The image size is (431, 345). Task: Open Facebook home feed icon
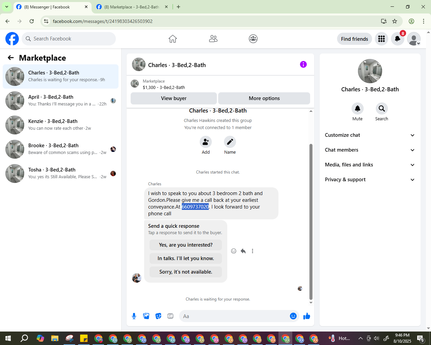[173, 39]
